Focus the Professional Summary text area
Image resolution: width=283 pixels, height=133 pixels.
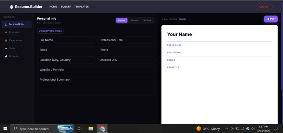click(96, 86)
